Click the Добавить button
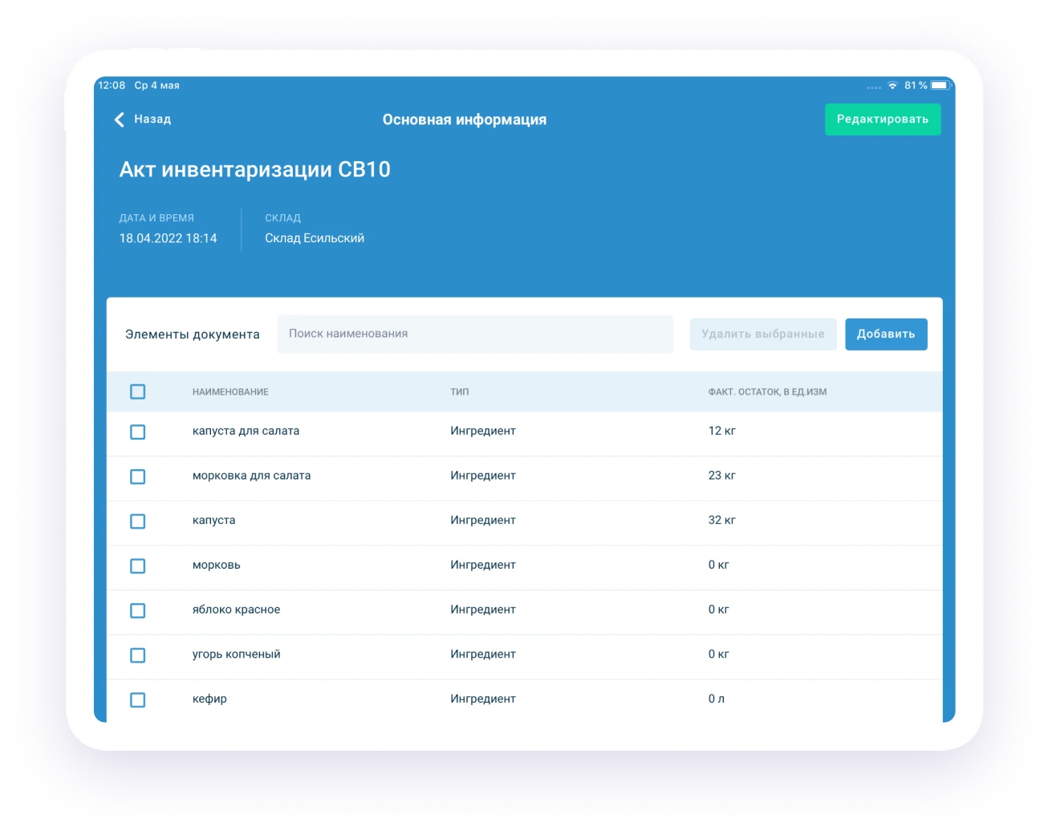Viewport: 1048px width, 831px height. pyautogui.click(x=886, y=334)
